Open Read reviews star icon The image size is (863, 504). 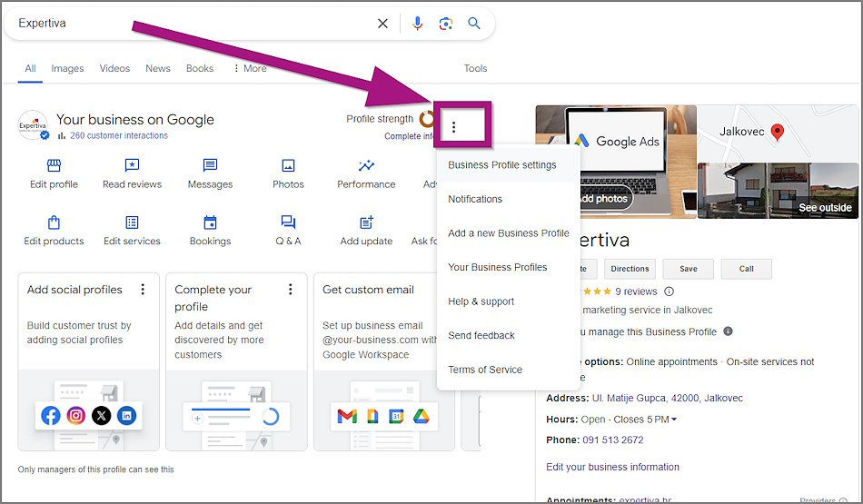pos(132,165)
